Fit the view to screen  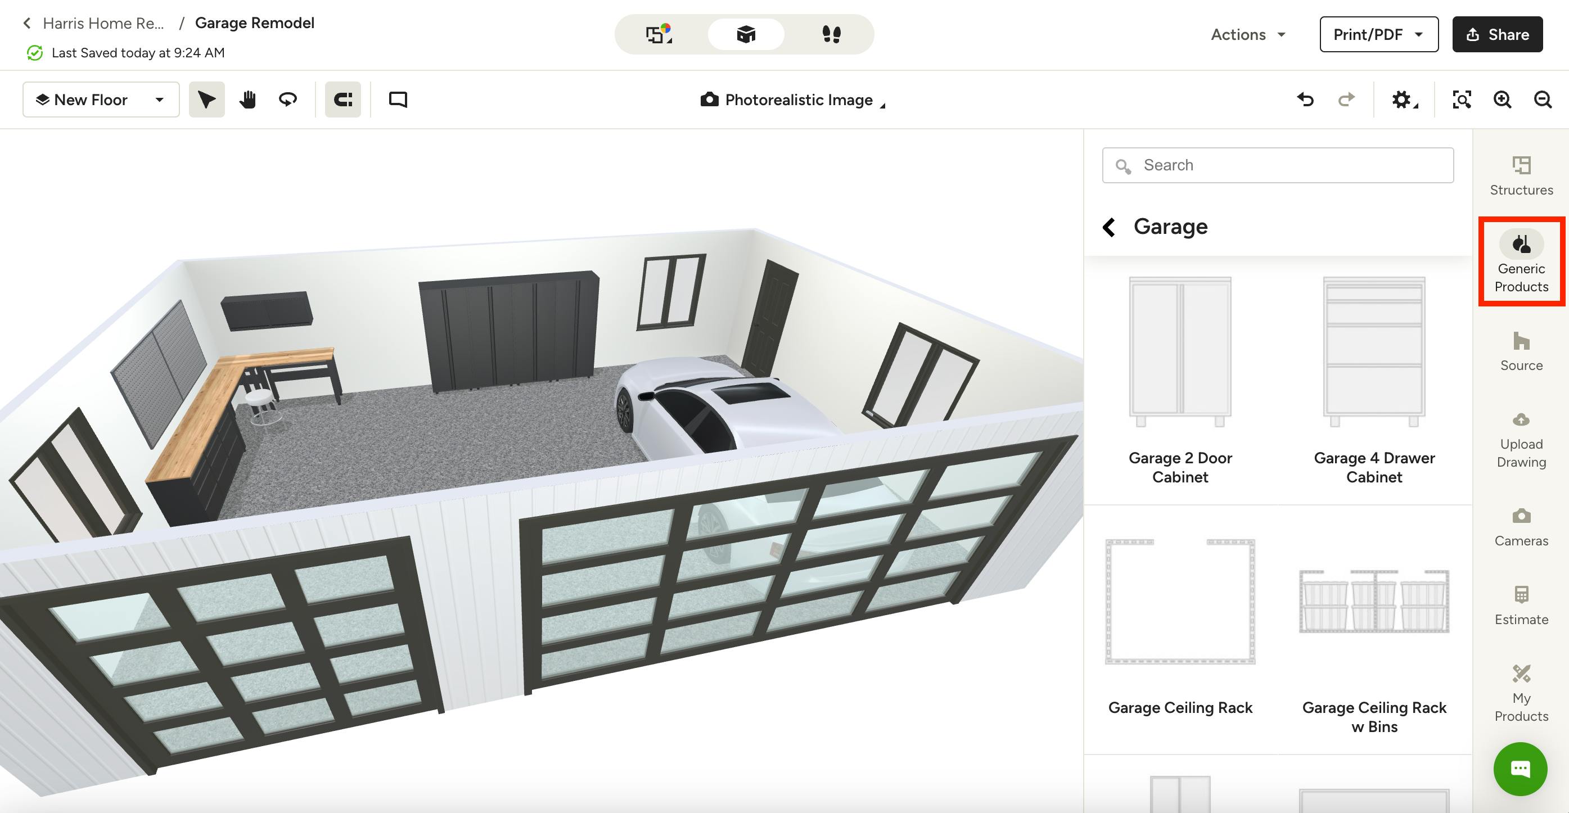click(1462, 100)
